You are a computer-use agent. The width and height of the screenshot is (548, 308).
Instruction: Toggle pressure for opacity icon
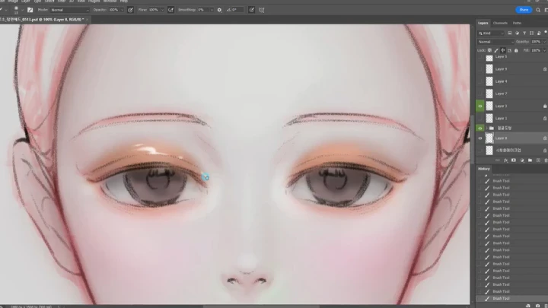pos(131,10)
